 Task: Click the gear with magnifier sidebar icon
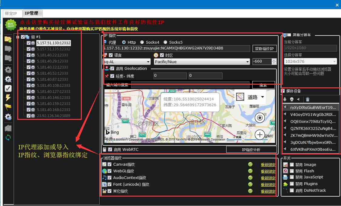click(x=8, y=79)
